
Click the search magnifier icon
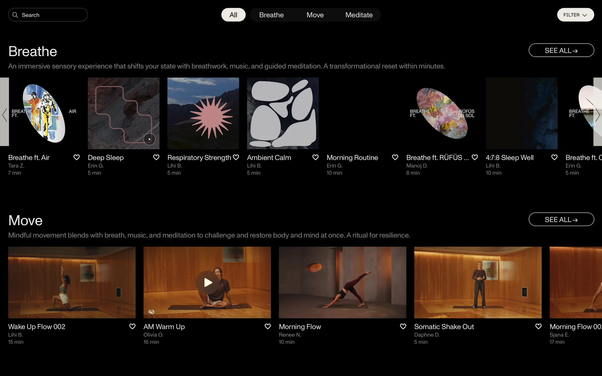(15, 15)
